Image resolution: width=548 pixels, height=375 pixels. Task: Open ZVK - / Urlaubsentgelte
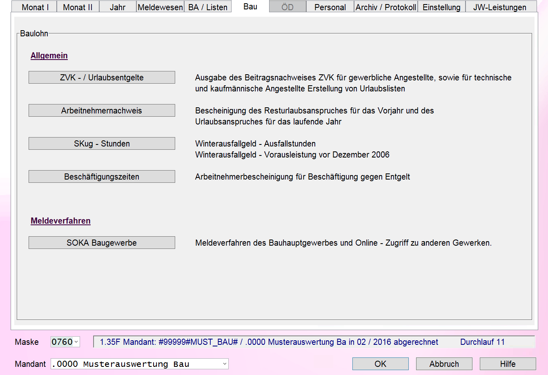point(102,78)
